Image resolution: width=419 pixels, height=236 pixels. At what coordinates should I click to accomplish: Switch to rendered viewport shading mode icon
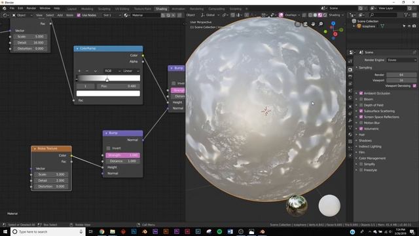(325, 15)
